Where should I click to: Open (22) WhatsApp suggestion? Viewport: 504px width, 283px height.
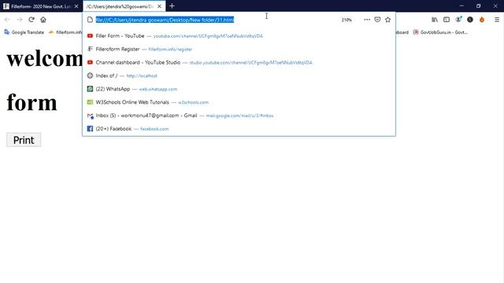(239, 89)
